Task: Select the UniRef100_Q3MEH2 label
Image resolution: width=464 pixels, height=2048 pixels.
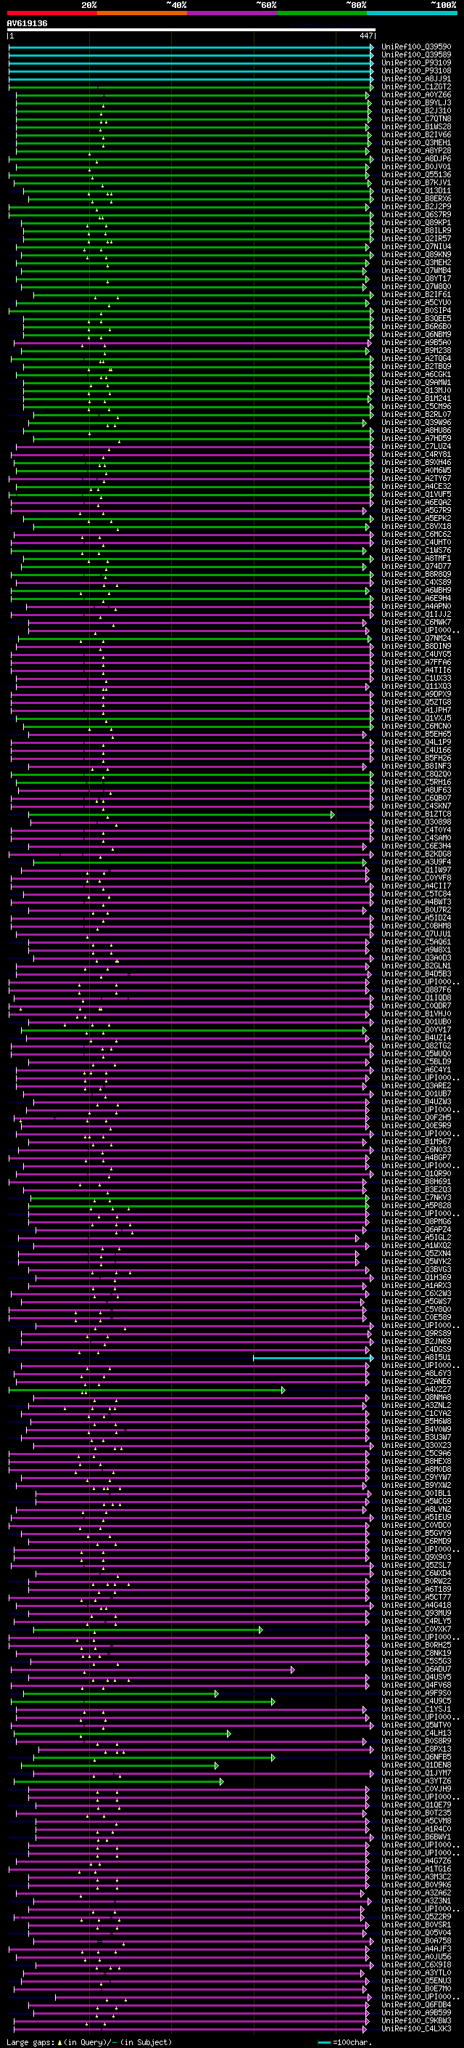Action: point(416,262)
